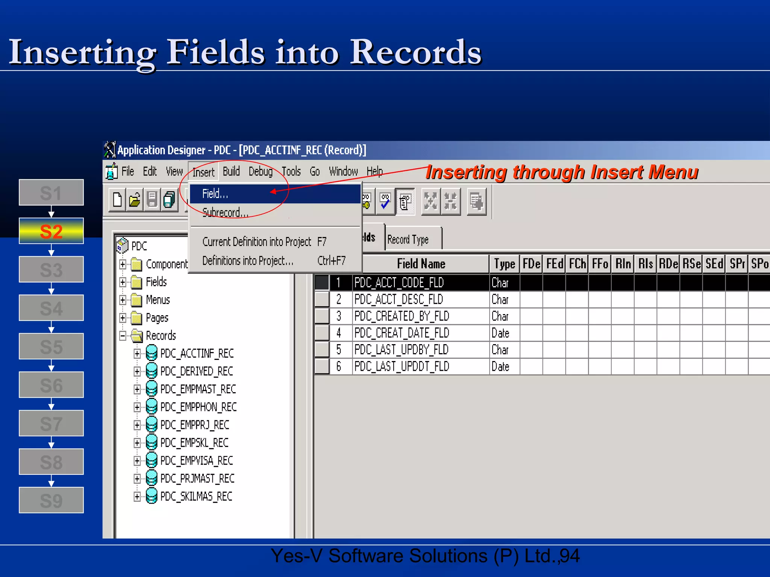Expand the PDC_ACCTINF_REC tree node

pos(137,353)
